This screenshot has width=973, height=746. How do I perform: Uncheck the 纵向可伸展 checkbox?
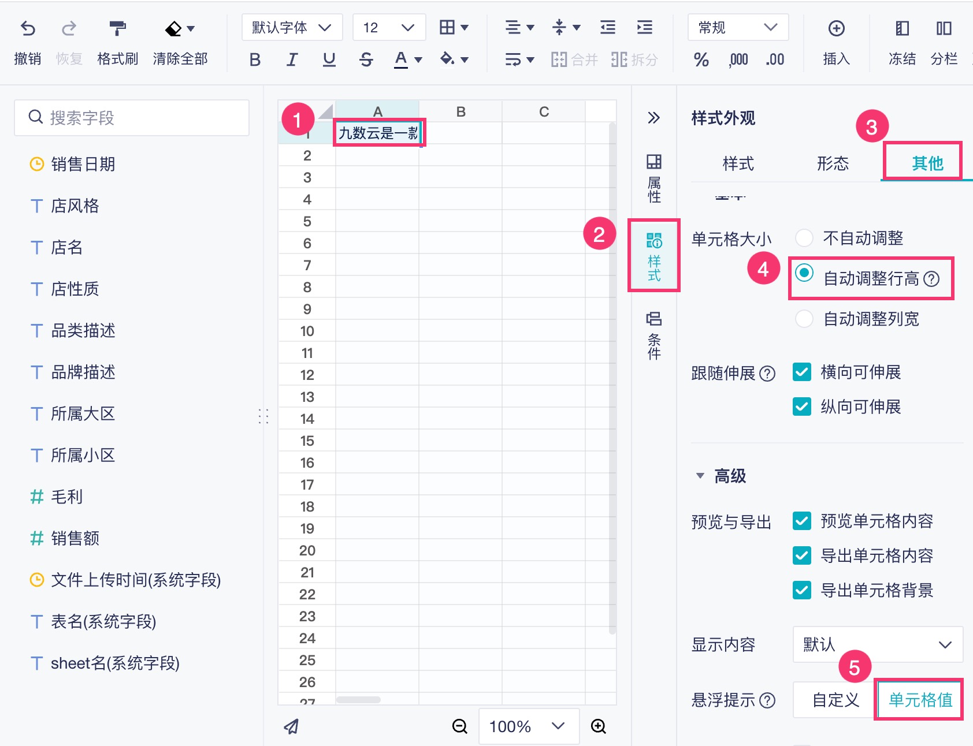801,406
